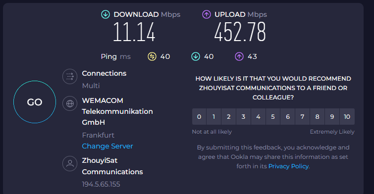Click the WEMACOM Telekommunikation GmbH server name
Image resolution: width=374 pixels, height=194 pixels.
[117, 111]
